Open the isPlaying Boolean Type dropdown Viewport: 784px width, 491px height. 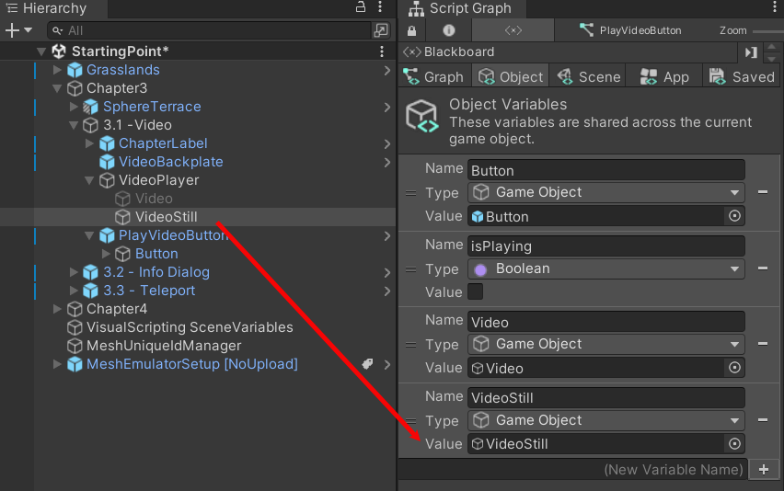point(606,268)
